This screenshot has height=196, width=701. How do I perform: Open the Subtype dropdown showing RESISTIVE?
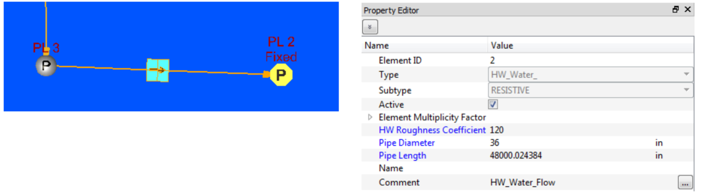[x=686, y=90]
